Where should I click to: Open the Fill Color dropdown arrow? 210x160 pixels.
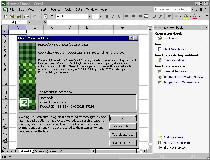[190, 16]
